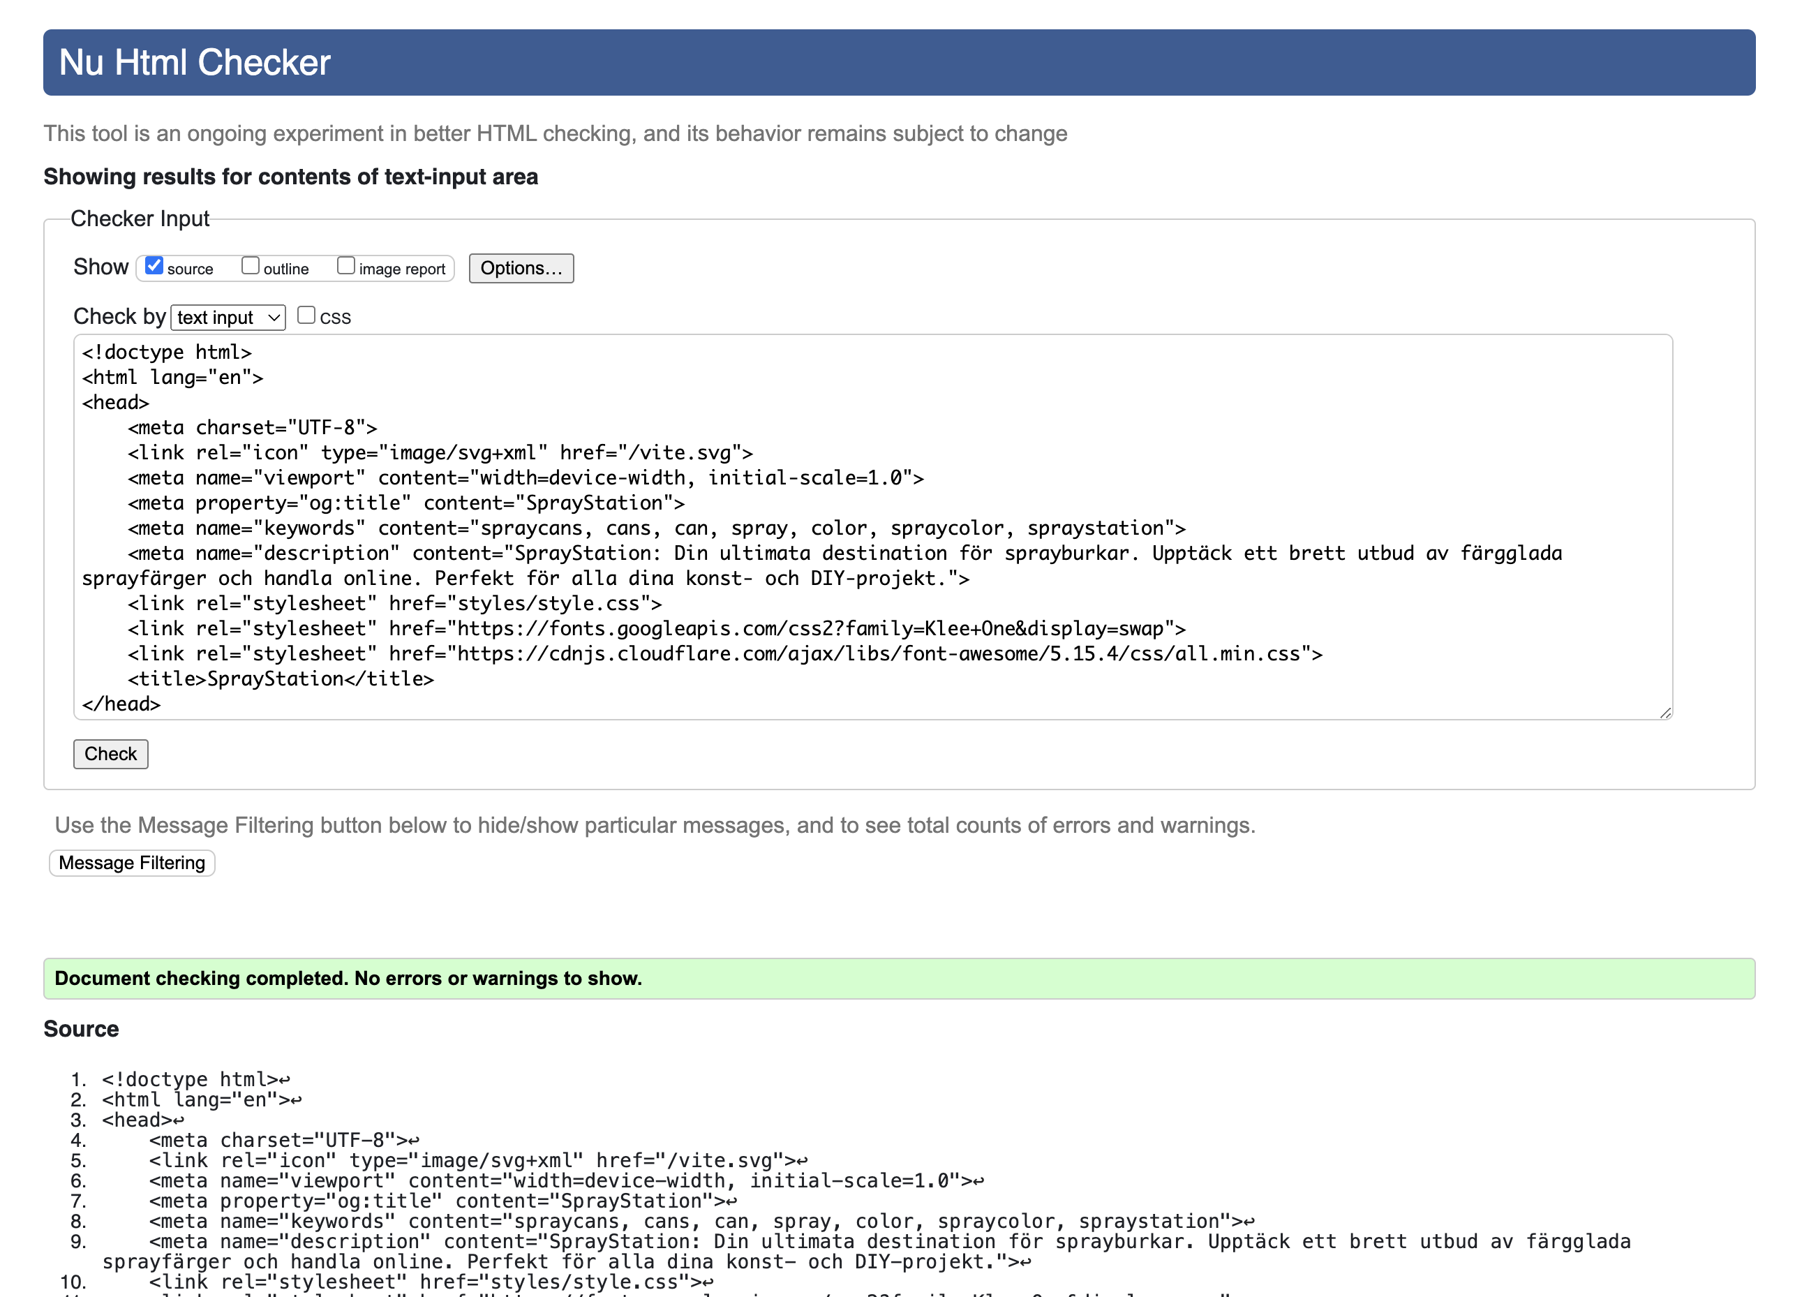
Task: Click source line 9 description meta
Action: point(867,1252)
